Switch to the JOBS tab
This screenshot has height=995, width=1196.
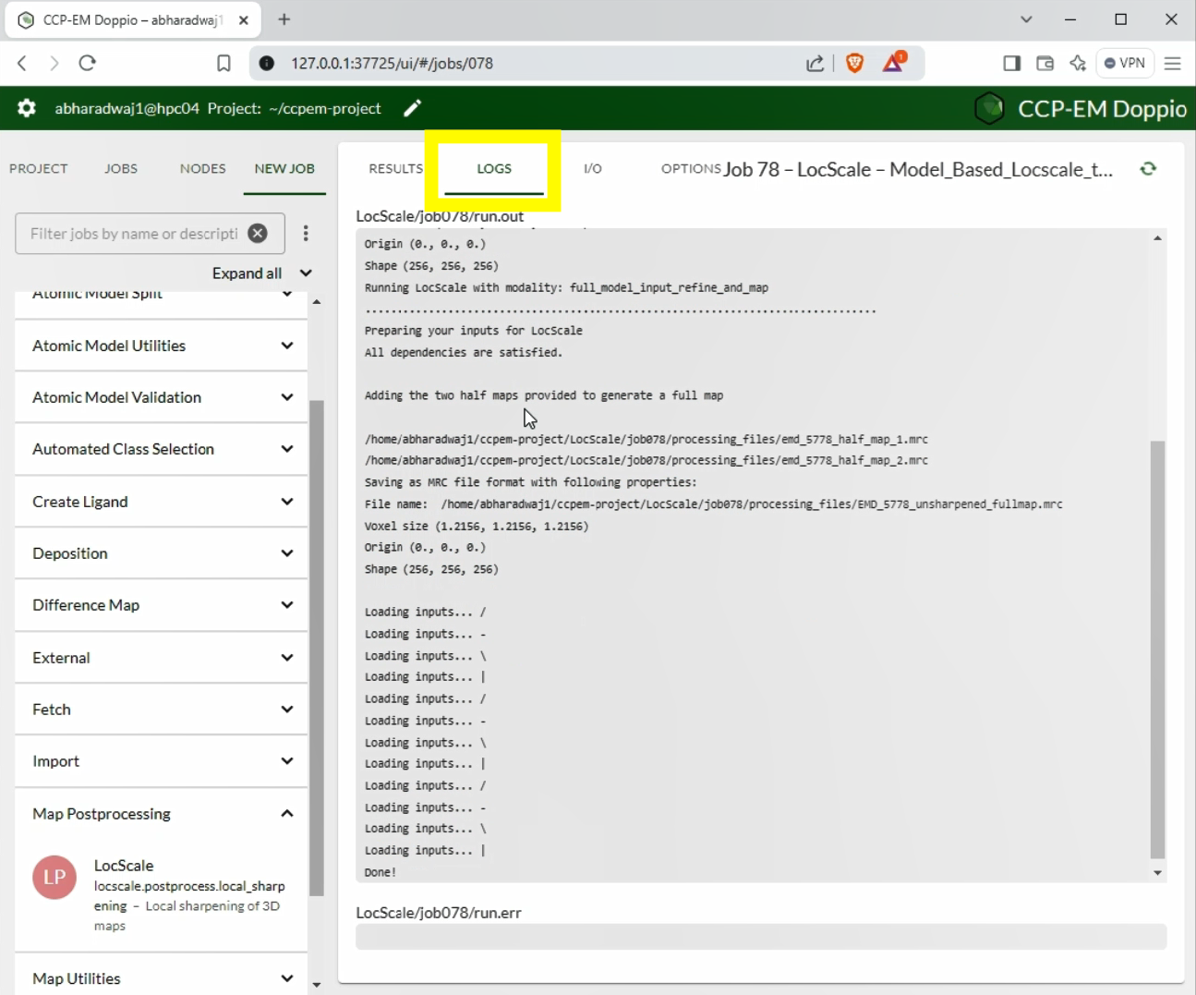[x=121, y=168]
